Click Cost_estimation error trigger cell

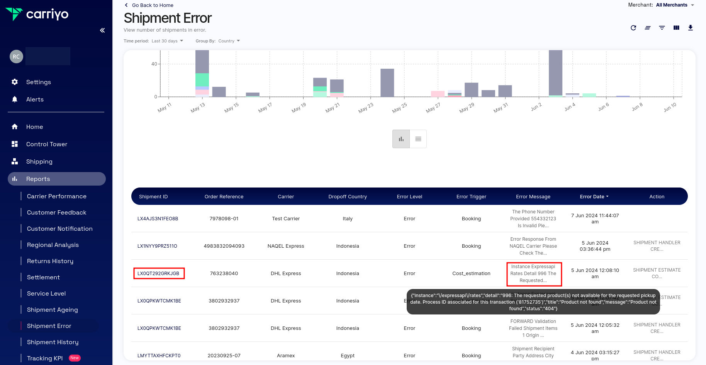click(471, 273)
